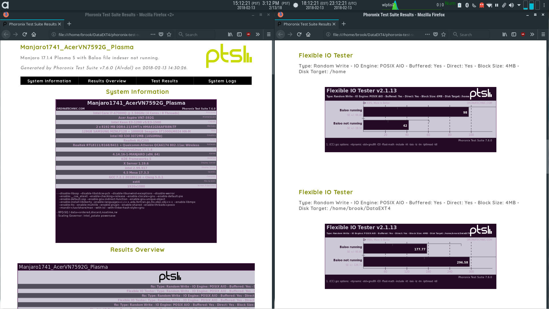
Task: Focus the Search box in right Firefox window
Action: tap(470, 34)
